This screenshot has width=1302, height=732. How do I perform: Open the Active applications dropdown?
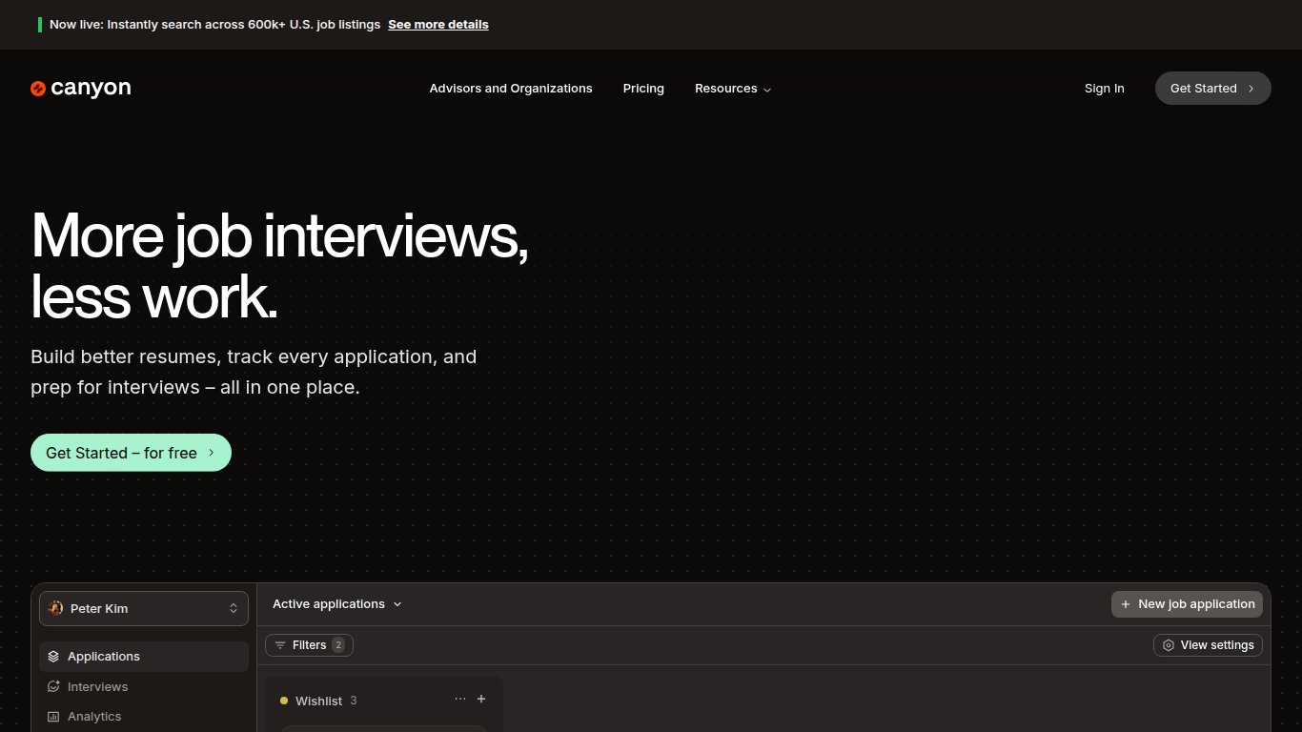pos(337,604)
